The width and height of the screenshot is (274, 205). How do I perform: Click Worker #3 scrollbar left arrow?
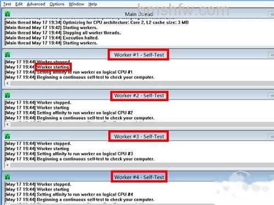[x=7, y=165]
